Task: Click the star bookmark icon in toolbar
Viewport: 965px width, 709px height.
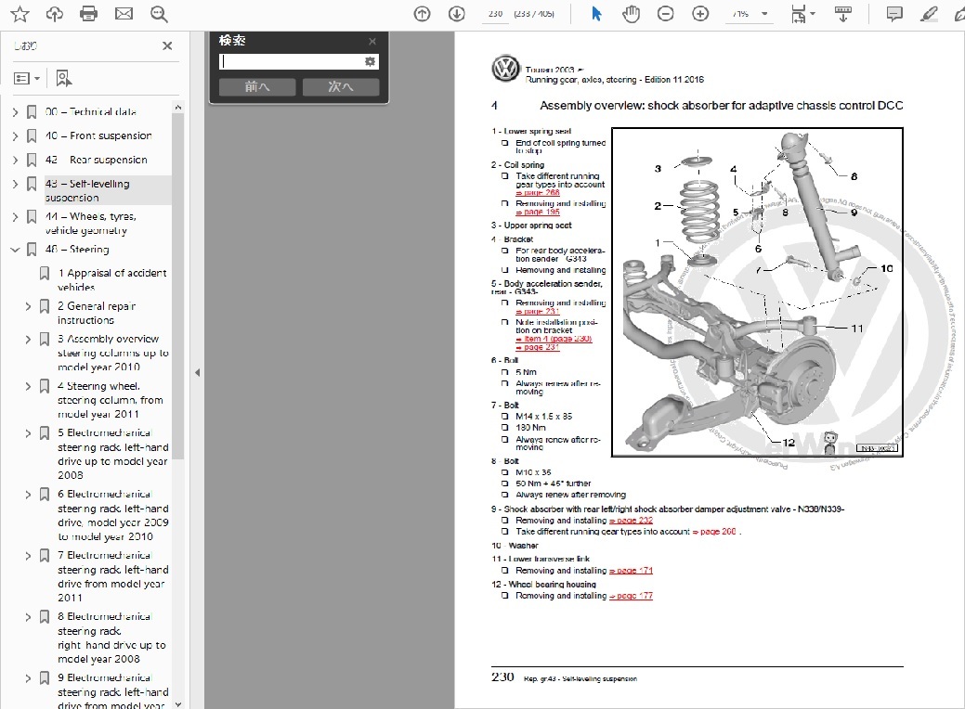Action: pos(20,14)
